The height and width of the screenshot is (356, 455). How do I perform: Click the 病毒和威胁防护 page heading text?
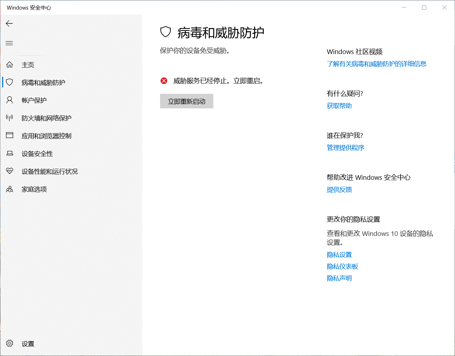221,33
